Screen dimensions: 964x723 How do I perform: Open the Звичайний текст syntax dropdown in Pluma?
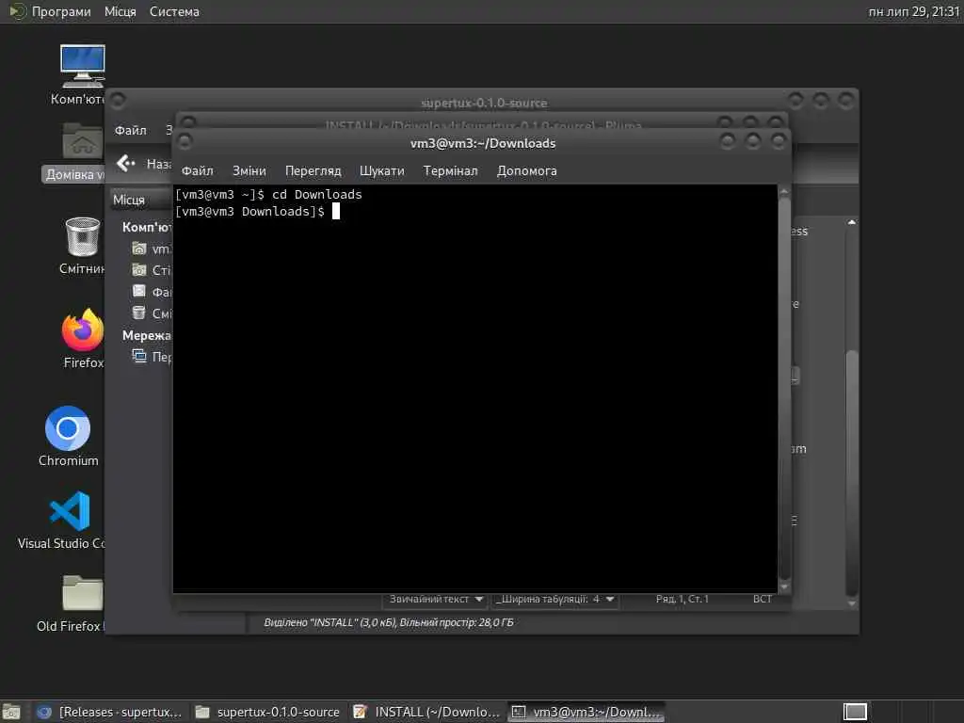435,599
